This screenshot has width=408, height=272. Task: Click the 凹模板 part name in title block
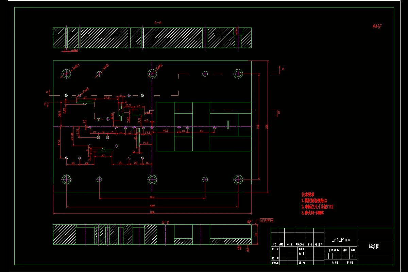coord(374,247)
